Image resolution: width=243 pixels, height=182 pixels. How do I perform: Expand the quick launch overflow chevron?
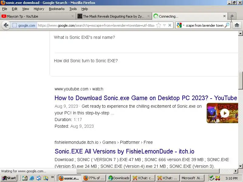coord(52,177)
